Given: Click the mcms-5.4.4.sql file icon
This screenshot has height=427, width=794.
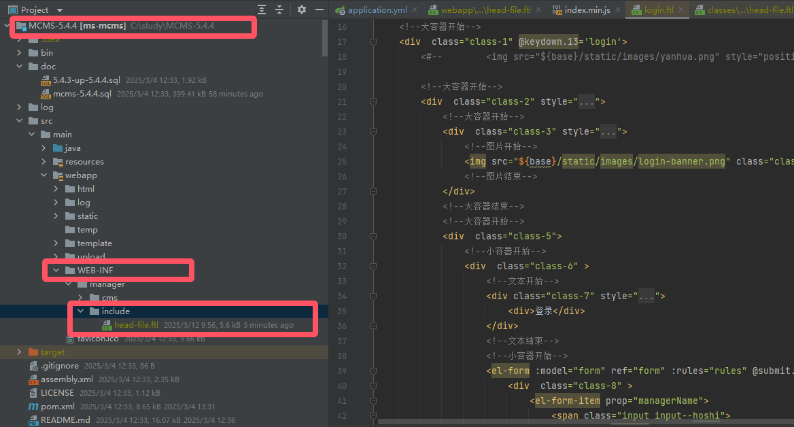Looking at the screenshot, I should point(46,94).
